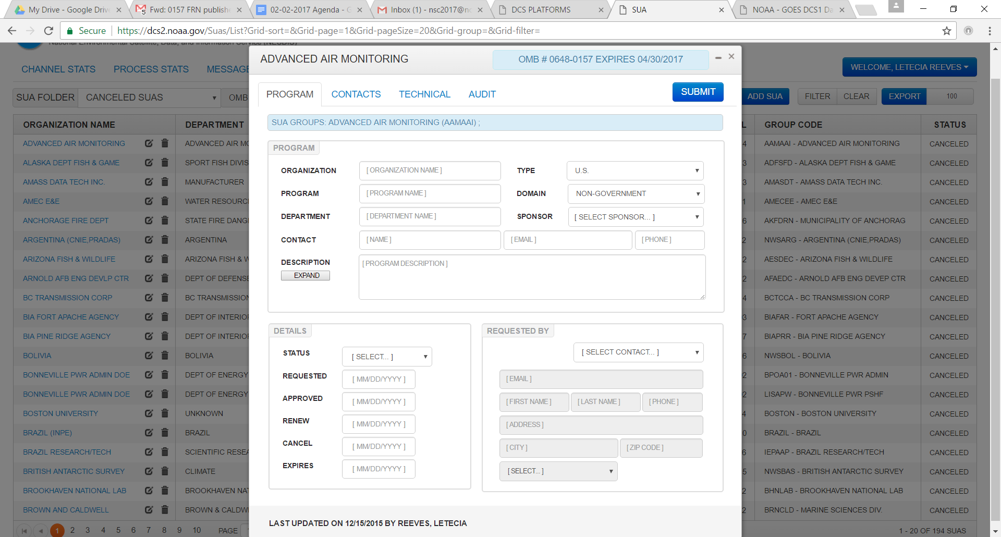1001x537 pixels.
Task: Open the PROCESS STATS menu
Action: tap(151, 69)
